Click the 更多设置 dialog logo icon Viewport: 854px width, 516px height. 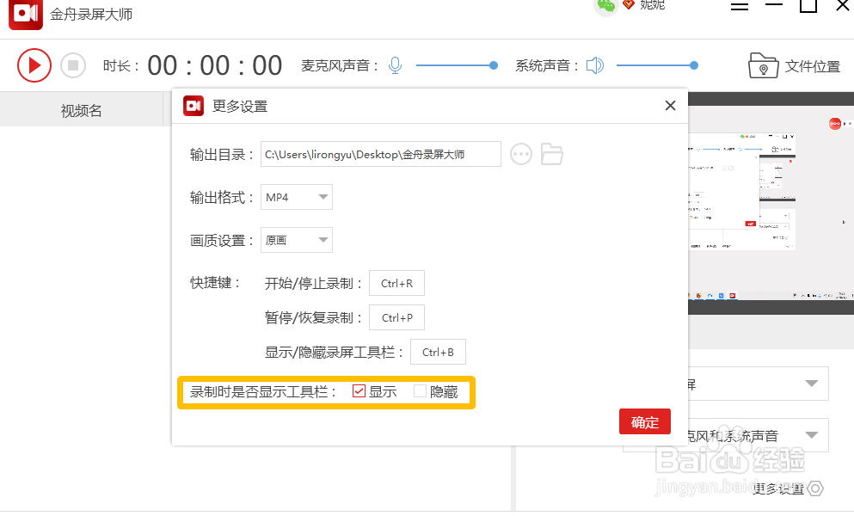pos(194,106)
